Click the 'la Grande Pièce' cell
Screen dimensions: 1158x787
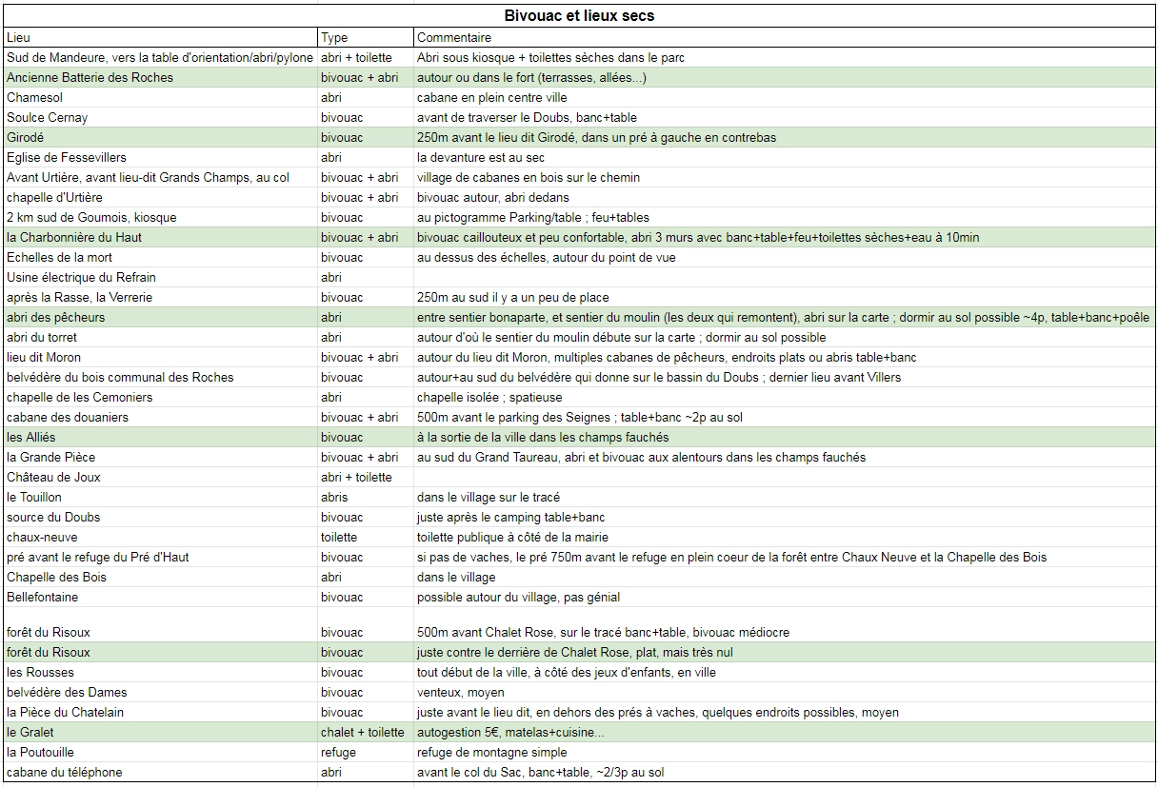(161, 458)
